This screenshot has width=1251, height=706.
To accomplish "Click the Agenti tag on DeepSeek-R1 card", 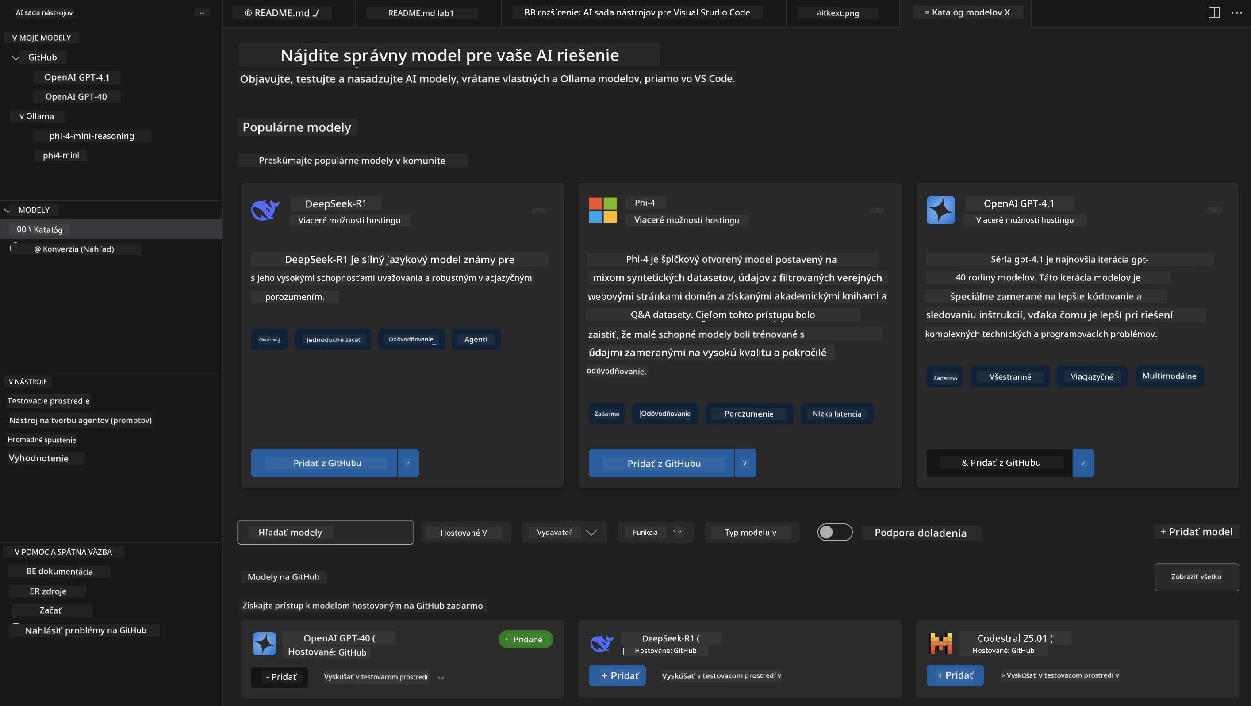I will [x=476, y=339].
